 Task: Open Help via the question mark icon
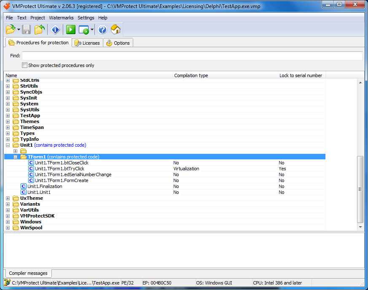click(102, 30)
